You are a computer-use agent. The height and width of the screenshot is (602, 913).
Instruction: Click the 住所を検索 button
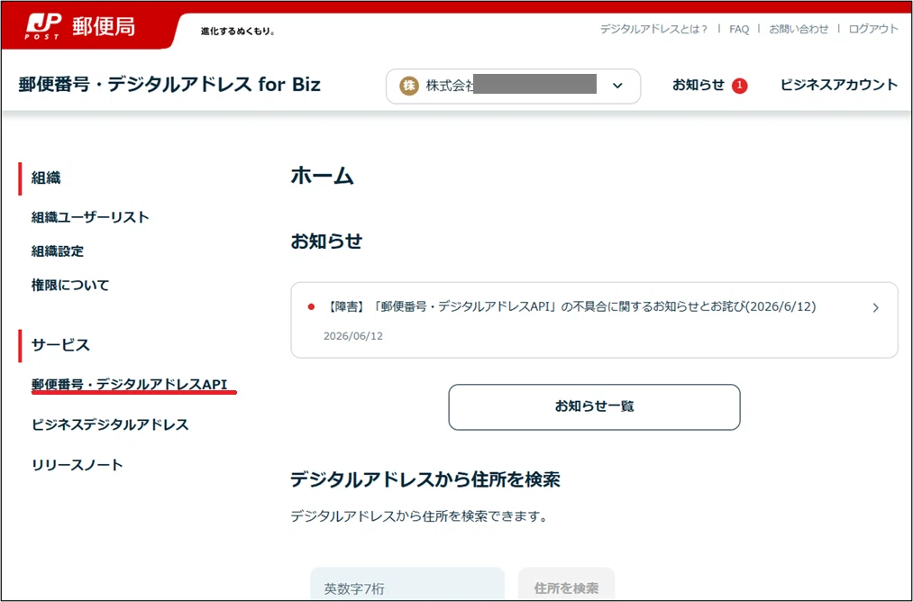(566, 584)
